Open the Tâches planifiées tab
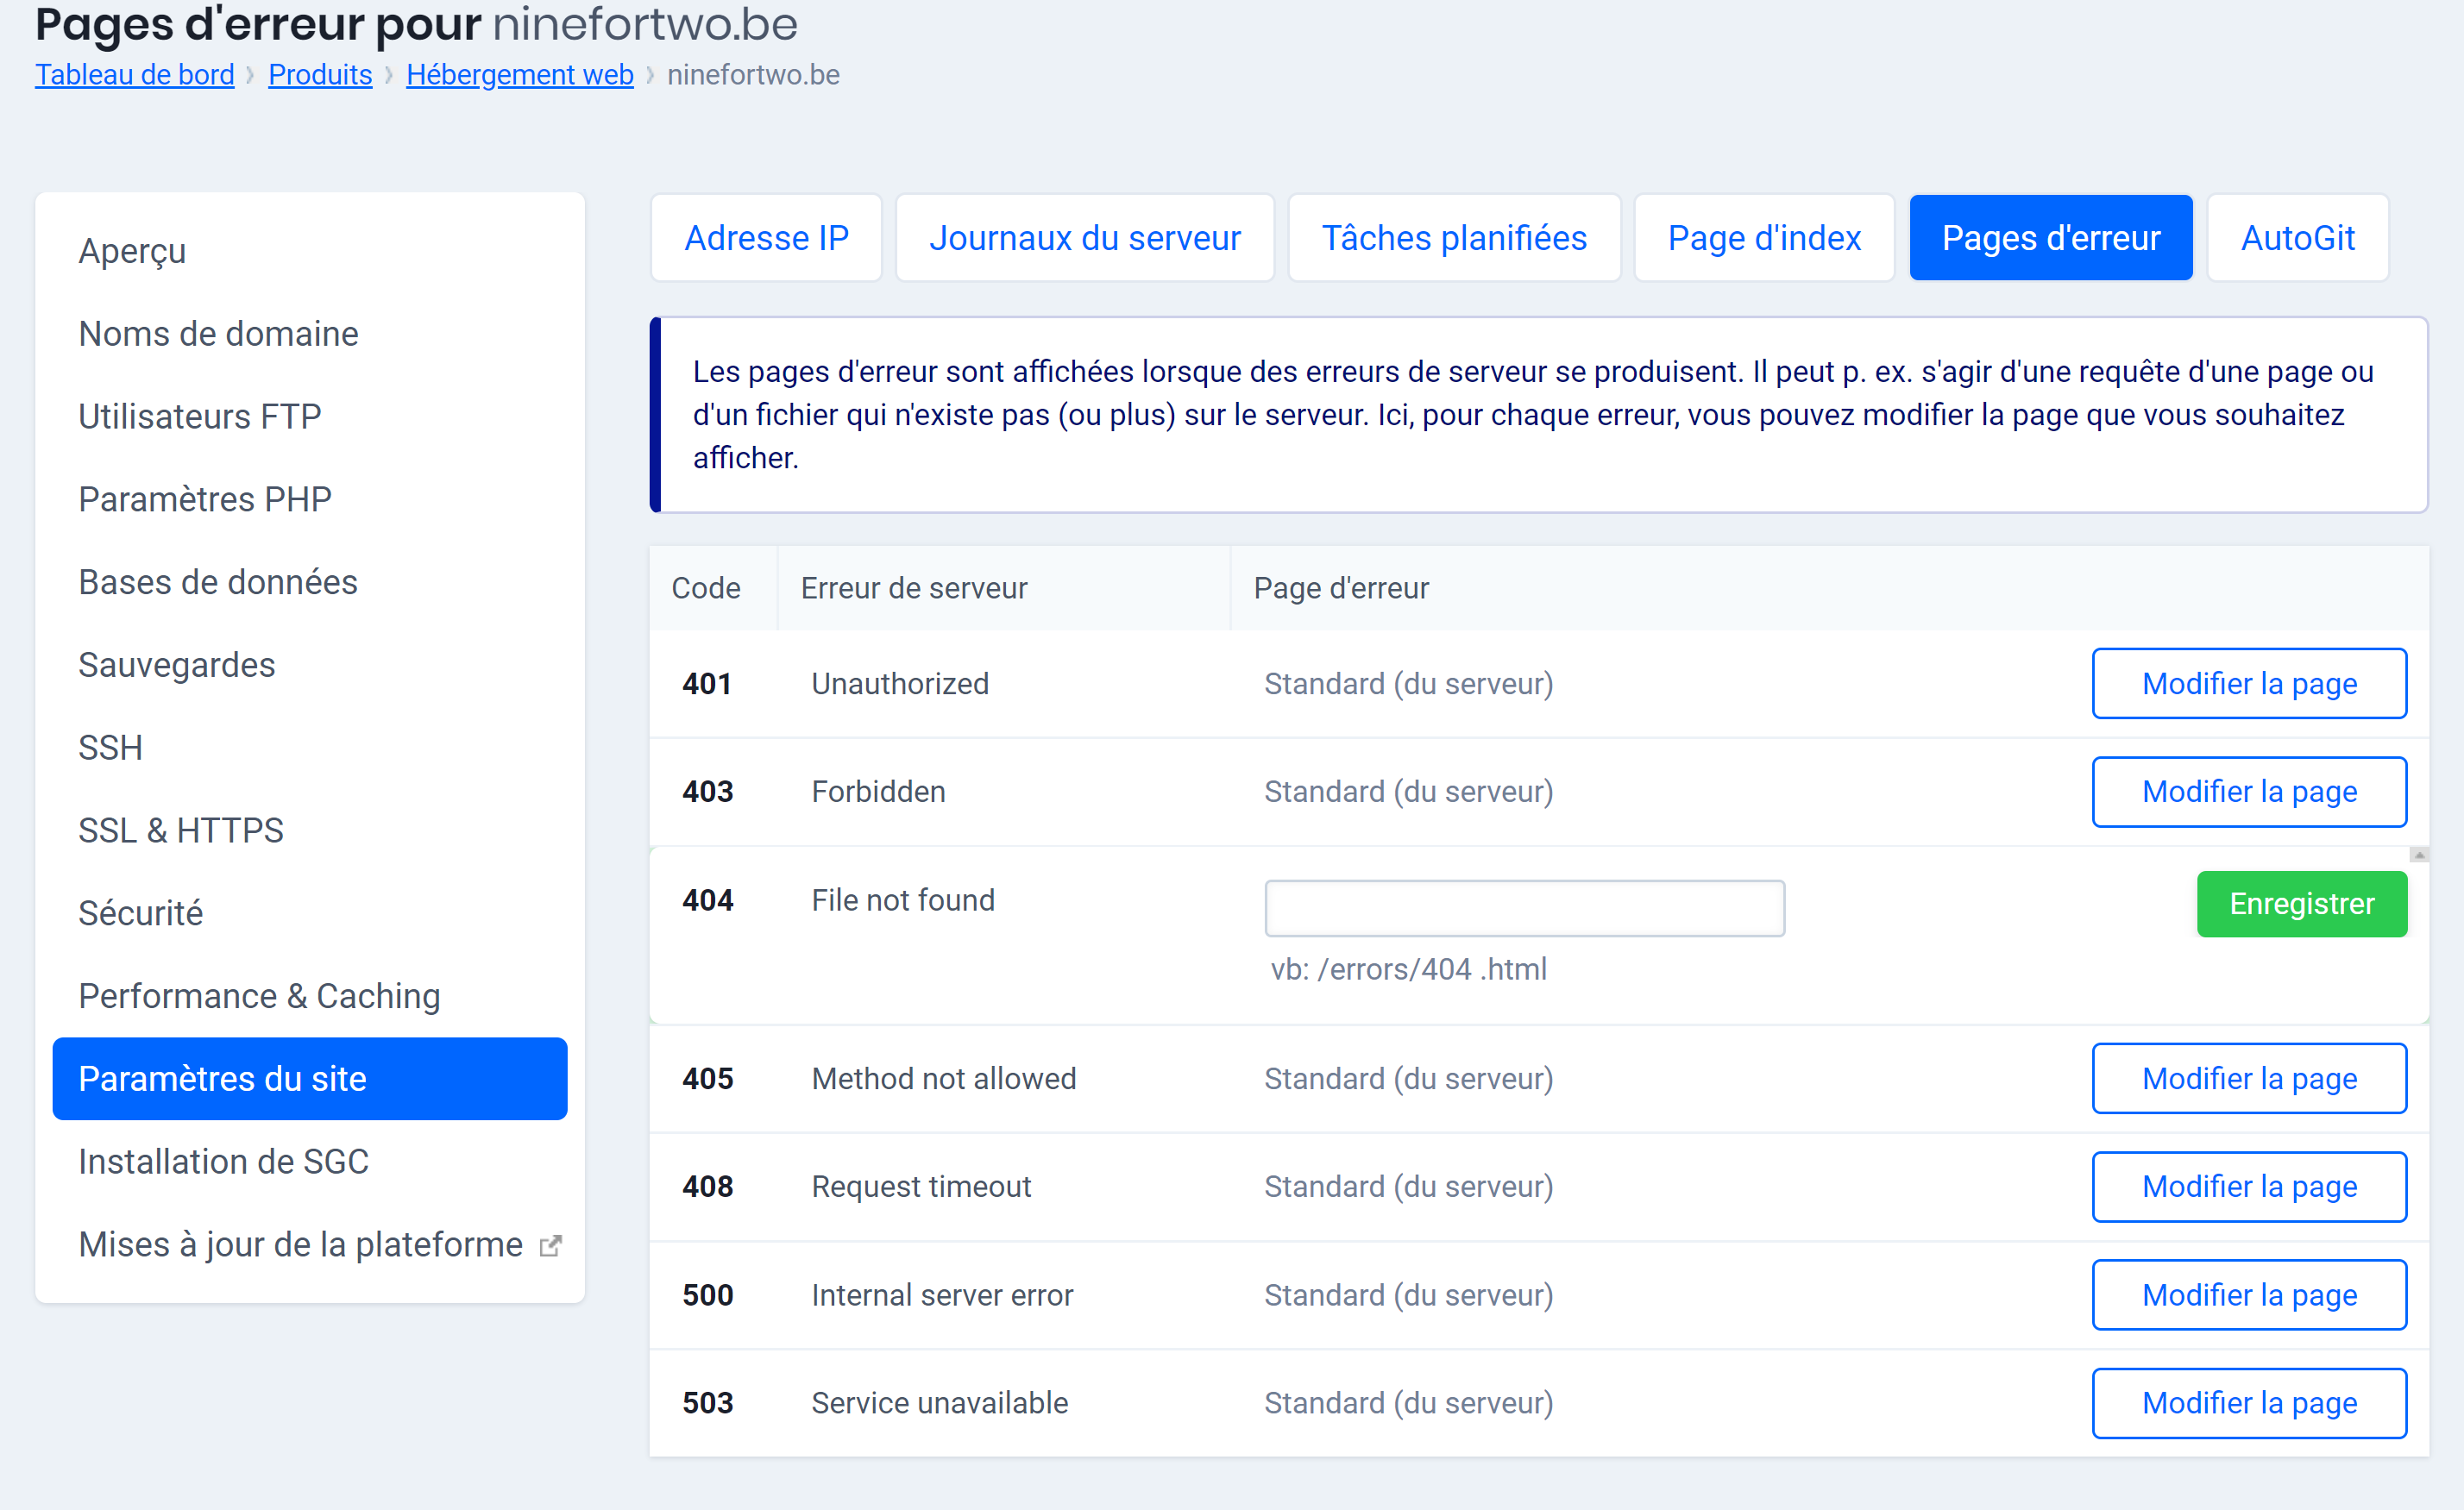The width and height of the screenshot is (2464, 1510). click(x=1453, y=238)
